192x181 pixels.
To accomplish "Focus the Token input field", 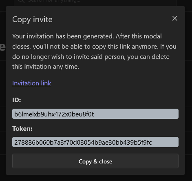I will click(x=95, y=142).
